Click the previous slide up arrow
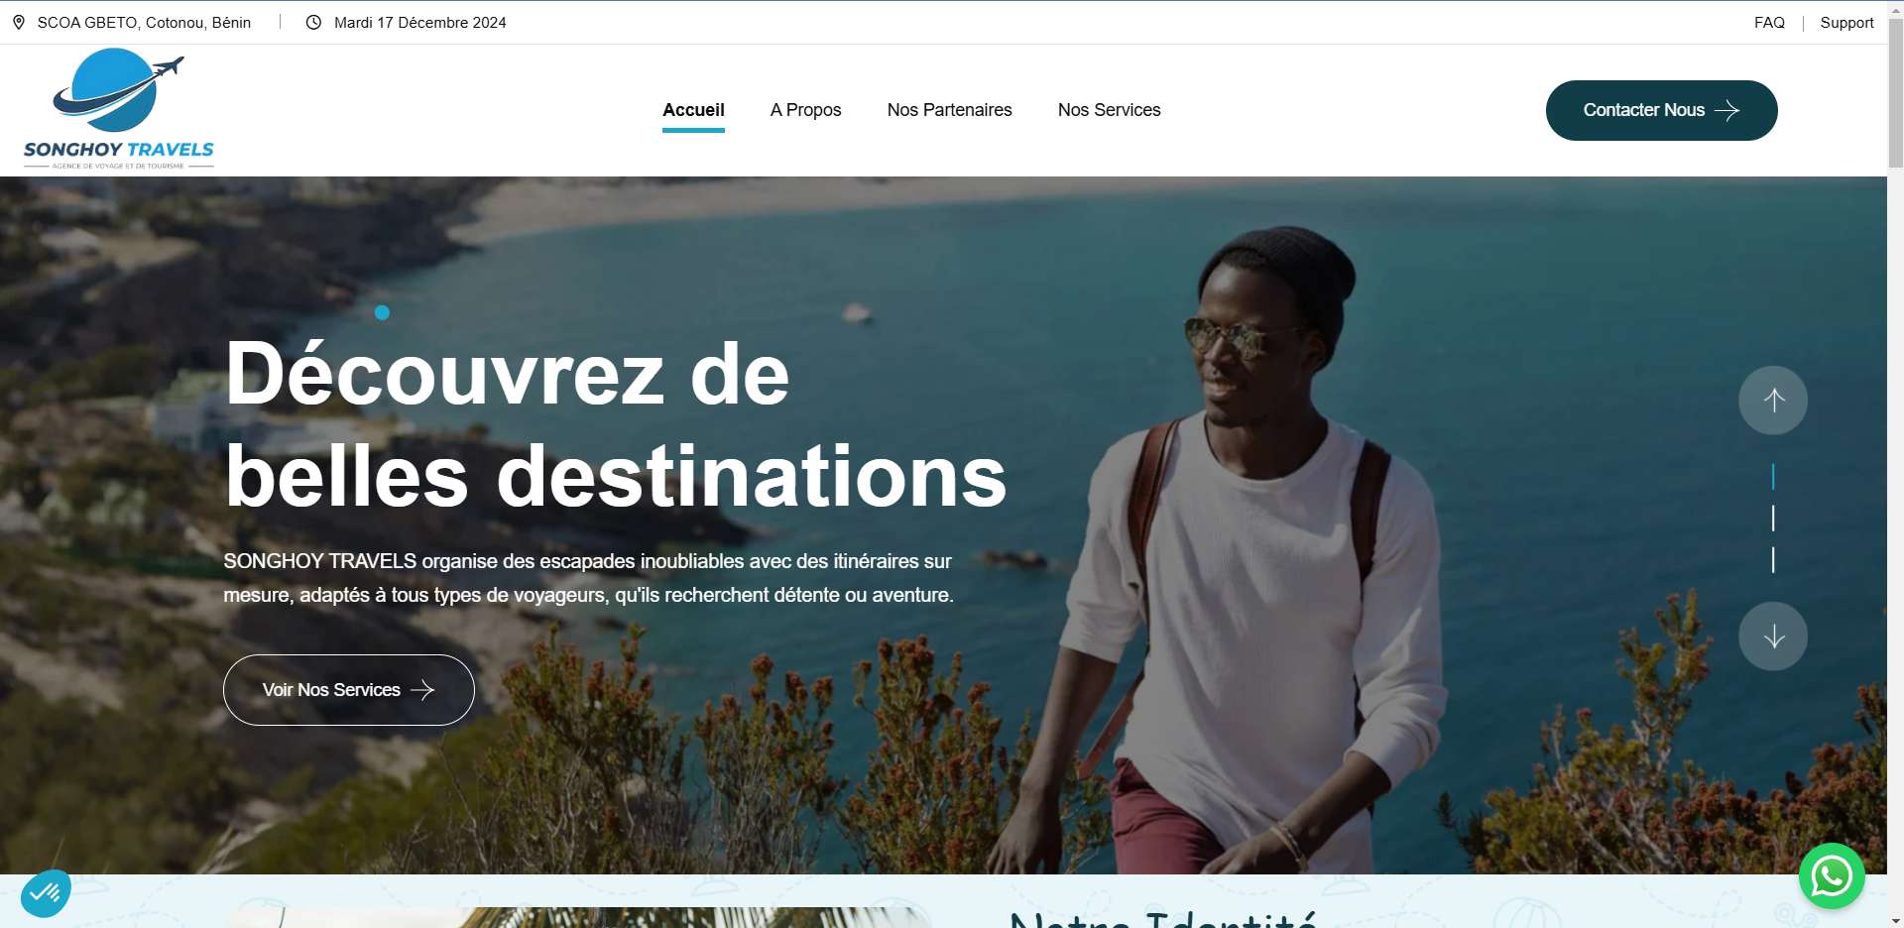This screenshot has width=1904, height=928. tap(1773, 401)
